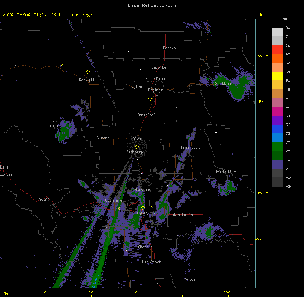Click the Sundre label
The width and height of the screenshot is (304, 297).
[x=103, y=138]
